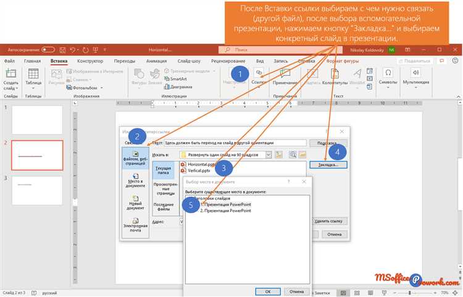This screenshot has height=297, width=463.
Task: Switch to the Вид tab
Action: tap(260, 61)
